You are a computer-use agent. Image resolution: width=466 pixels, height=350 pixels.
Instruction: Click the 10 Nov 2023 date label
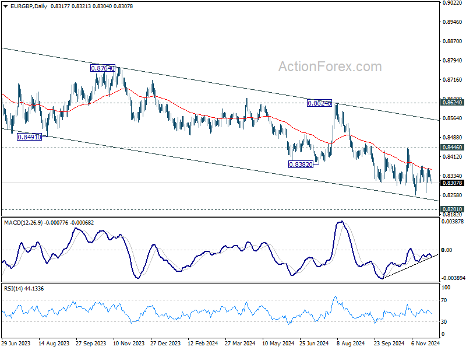pyautogui.click(x=128, y=343)
